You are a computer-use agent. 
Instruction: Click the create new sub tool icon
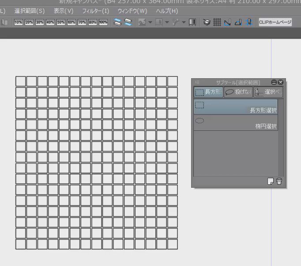click(x=271, y=181)
